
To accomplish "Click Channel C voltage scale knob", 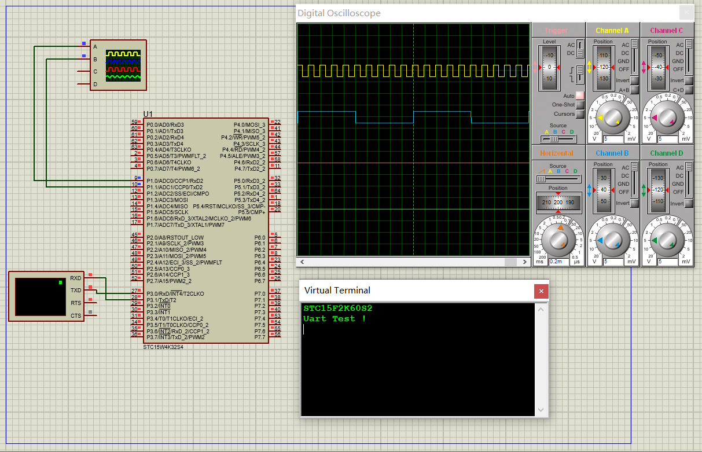I will (x=667, y=117).
